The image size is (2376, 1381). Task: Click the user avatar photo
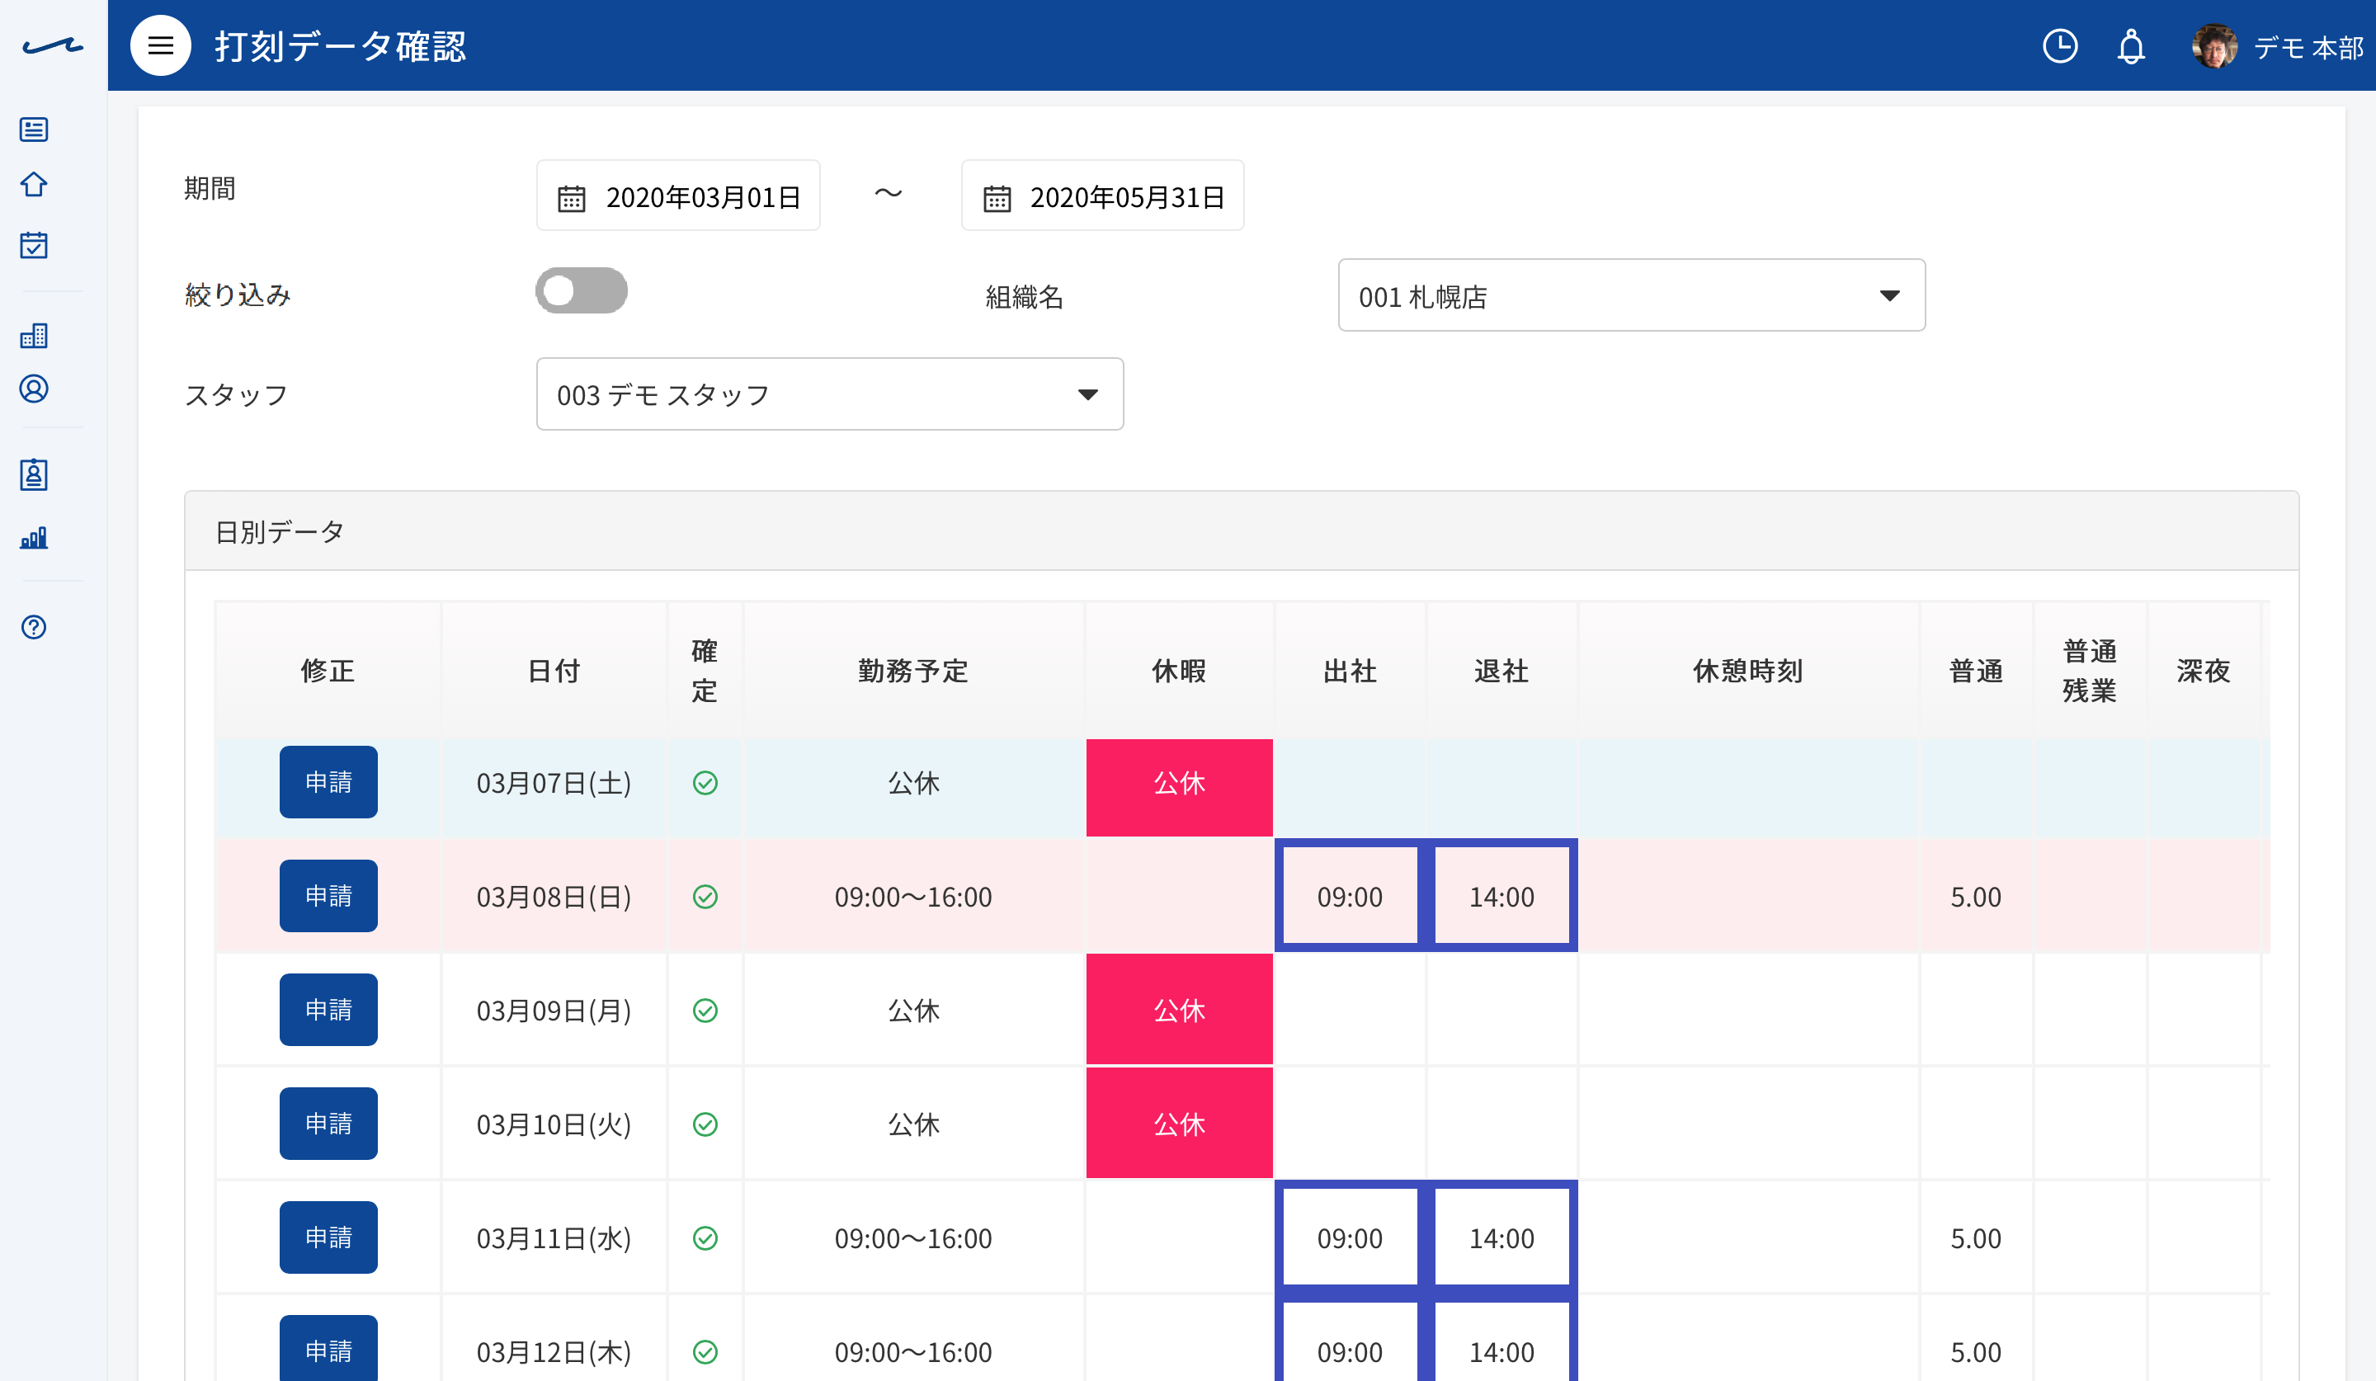(2213, 45)
